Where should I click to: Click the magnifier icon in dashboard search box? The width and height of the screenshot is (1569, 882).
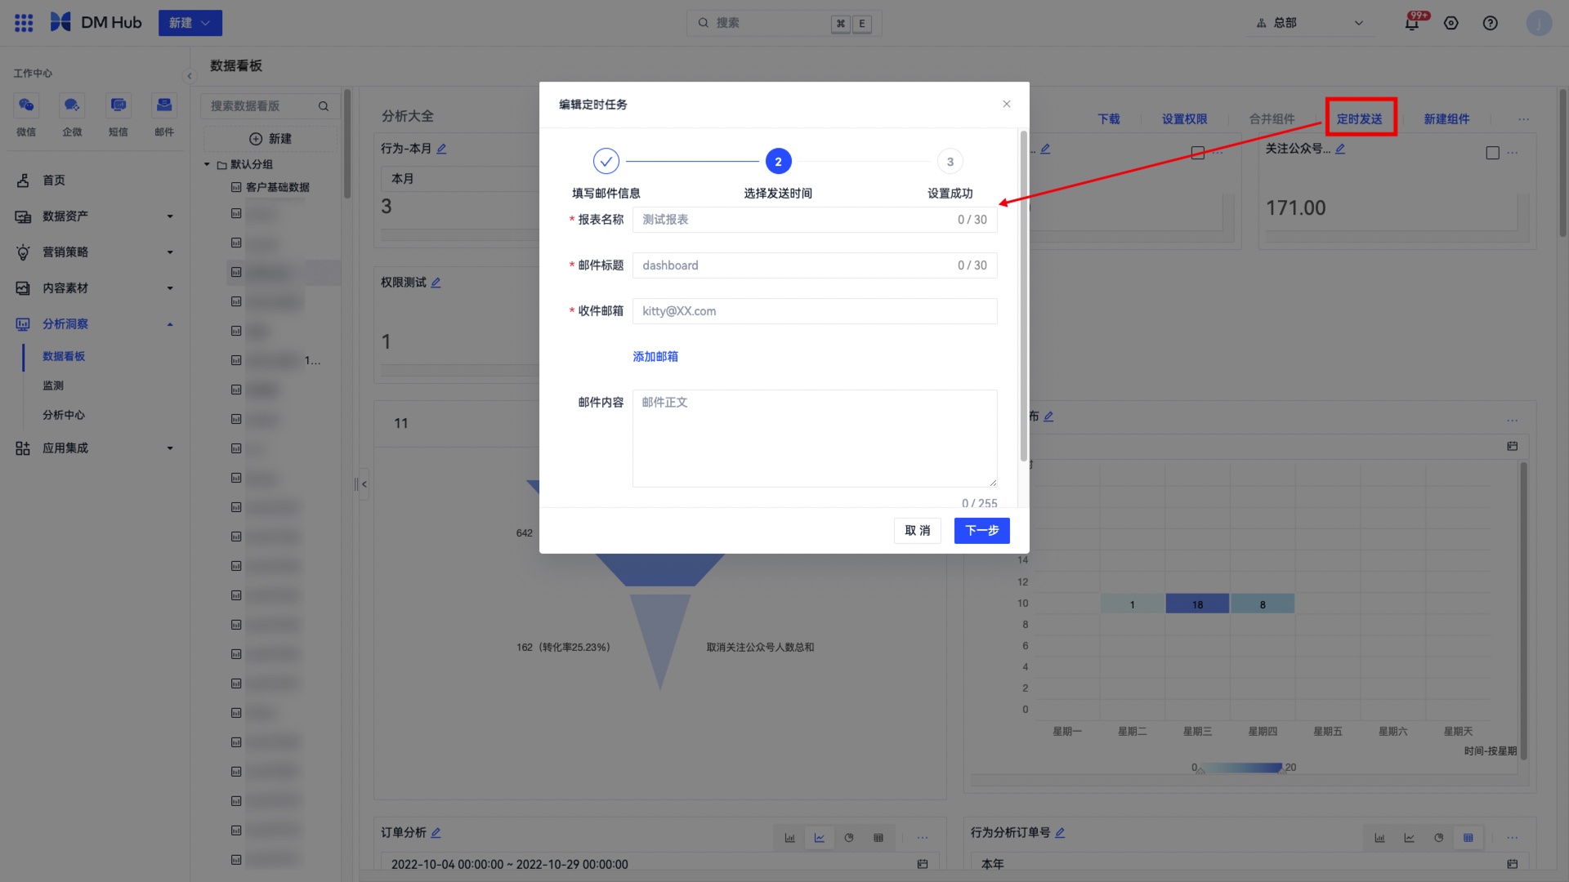[324, 106]
